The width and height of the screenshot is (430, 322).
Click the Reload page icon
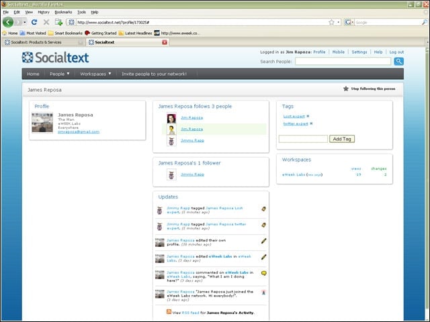tap(34, 22)
